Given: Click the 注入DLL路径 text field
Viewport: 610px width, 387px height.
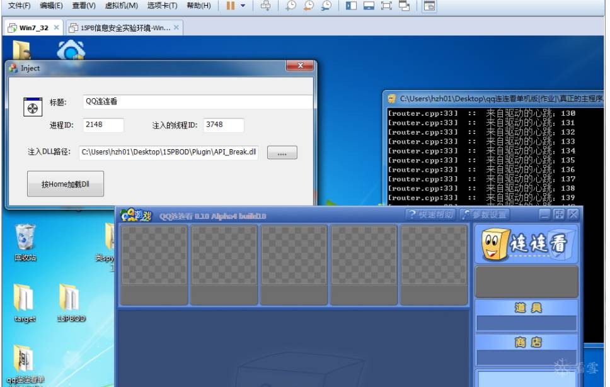Looking at the screenshot, I should 168,152.
